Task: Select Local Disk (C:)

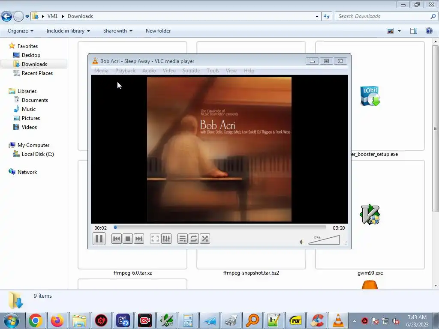Action: pos(38,154)
